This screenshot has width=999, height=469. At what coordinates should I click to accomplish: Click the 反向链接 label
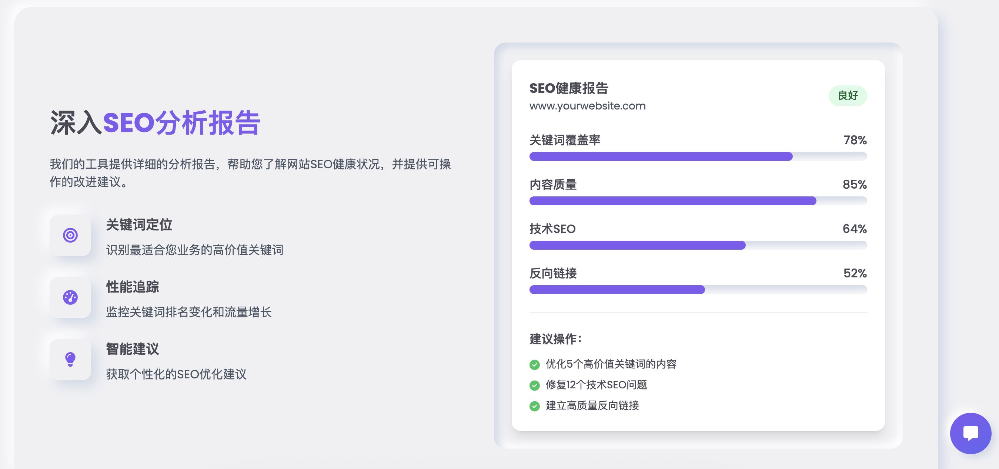click(553, 273)
